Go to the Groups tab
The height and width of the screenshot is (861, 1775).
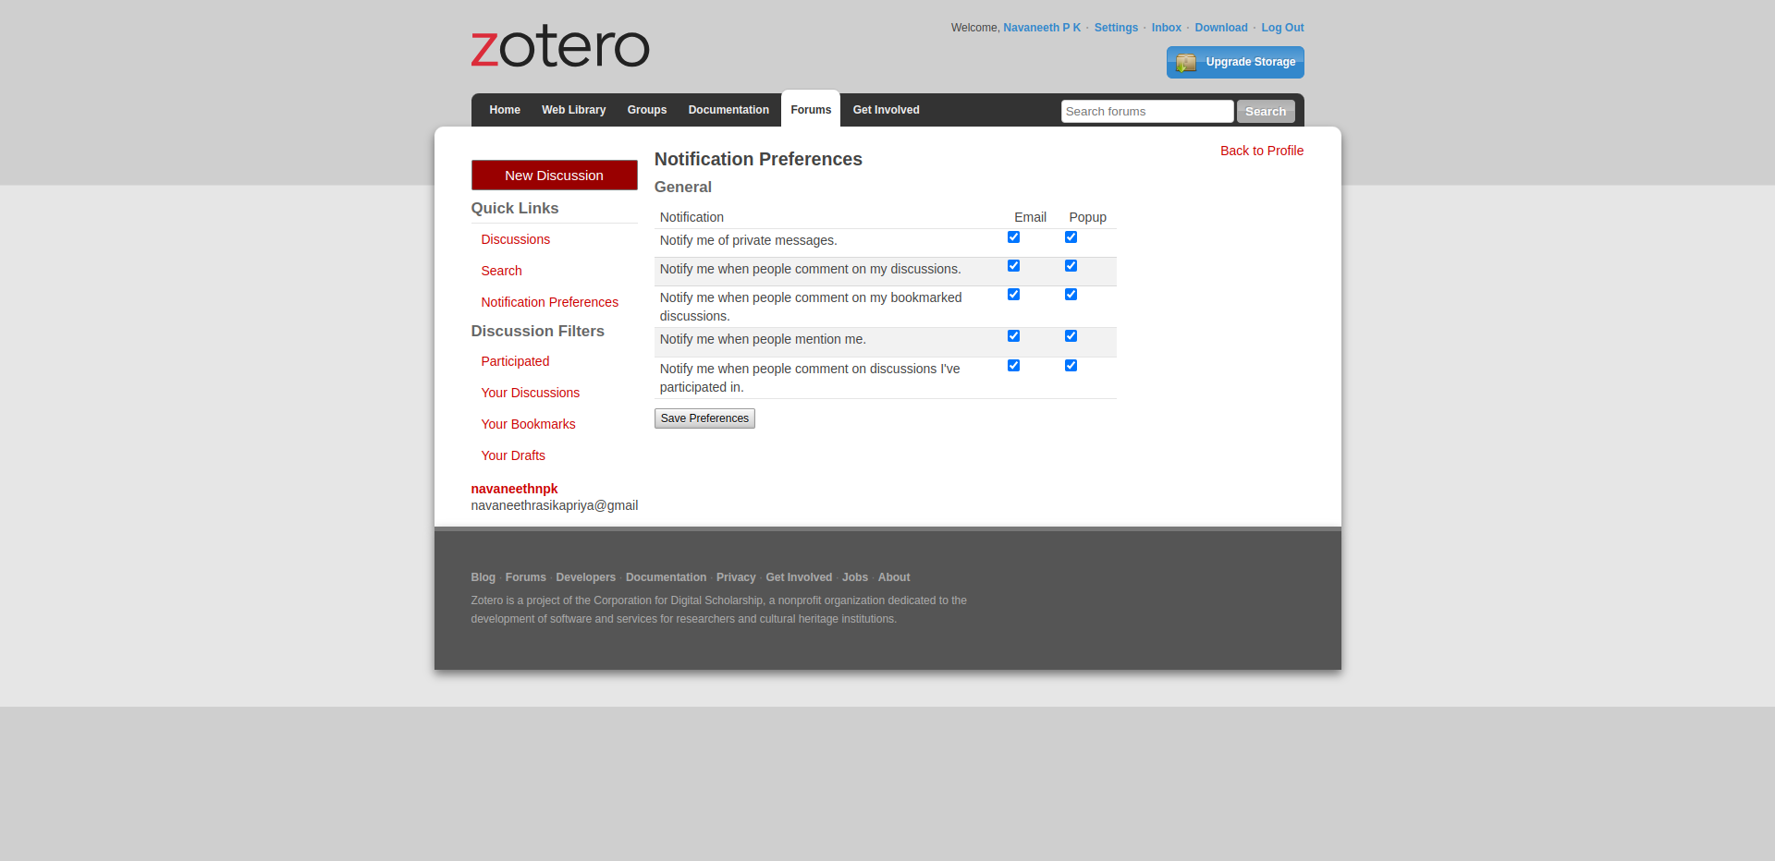(x=647, y=110)
